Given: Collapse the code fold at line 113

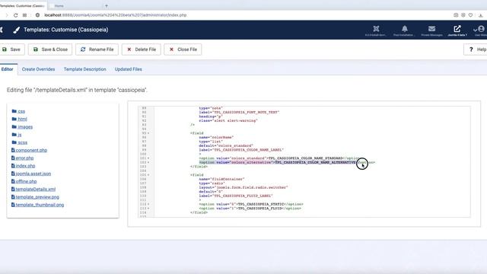Looking at the screenshot, I should tap(148, 208).
